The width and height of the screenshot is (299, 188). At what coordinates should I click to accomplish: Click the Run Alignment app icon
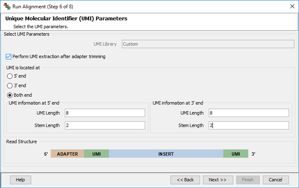pos(7,6)
